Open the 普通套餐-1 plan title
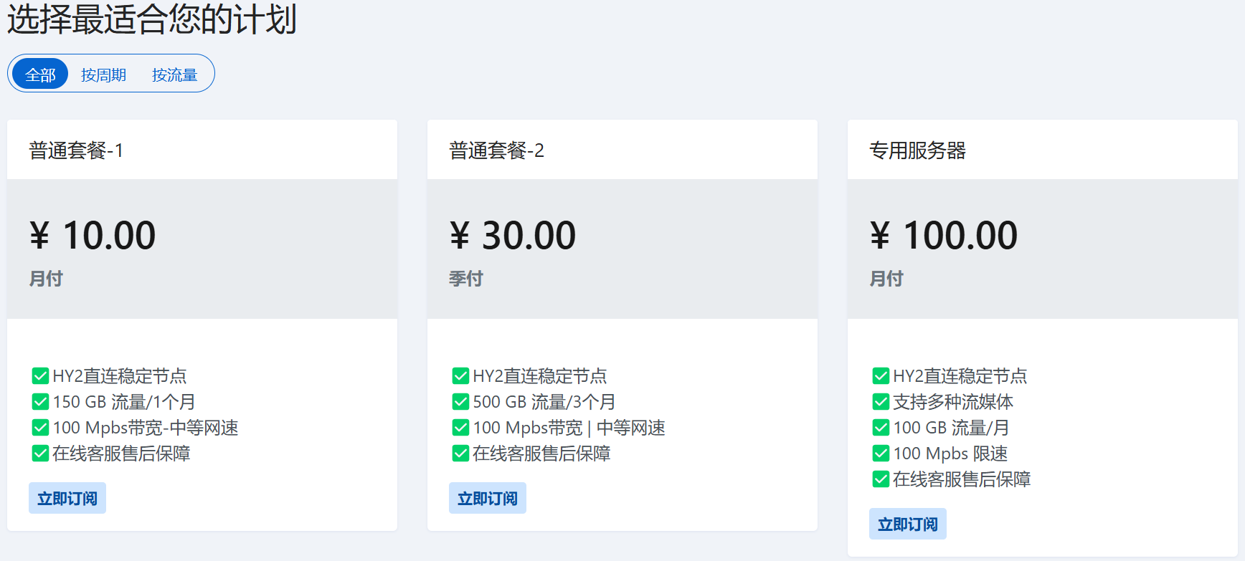The width and height of the screenshot is (1245, 561). [x=76, y=150]
